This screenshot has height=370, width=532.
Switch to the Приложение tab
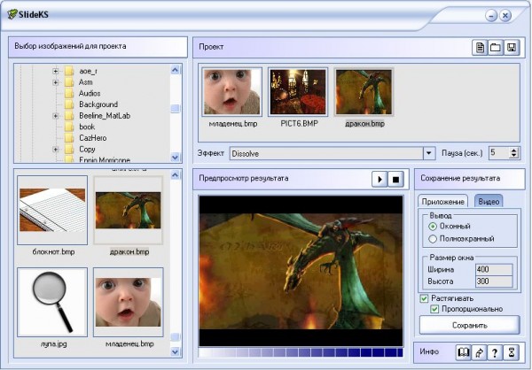click(443, 201)
